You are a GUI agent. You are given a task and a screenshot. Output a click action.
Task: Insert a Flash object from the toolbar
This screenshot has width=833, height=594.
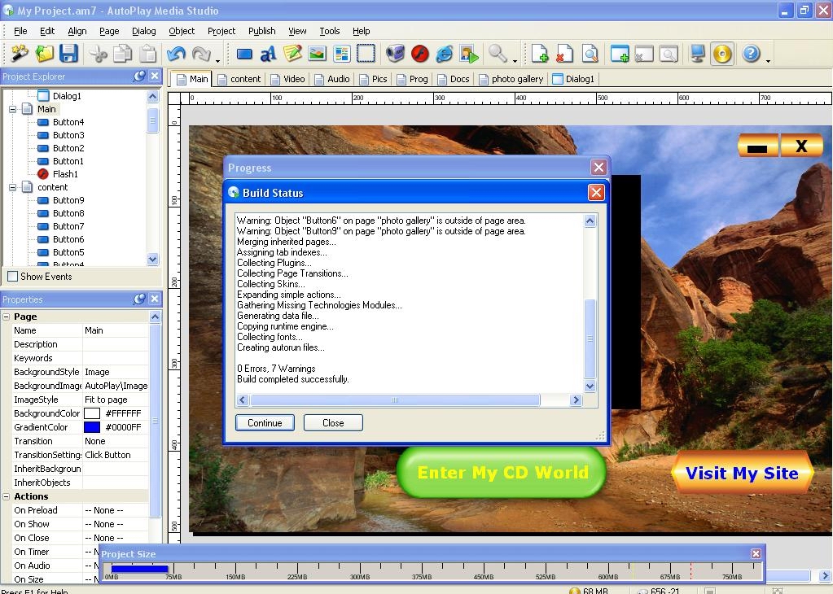419,55
